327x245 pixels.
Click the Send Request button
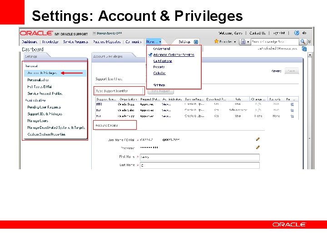coord(161,91)
